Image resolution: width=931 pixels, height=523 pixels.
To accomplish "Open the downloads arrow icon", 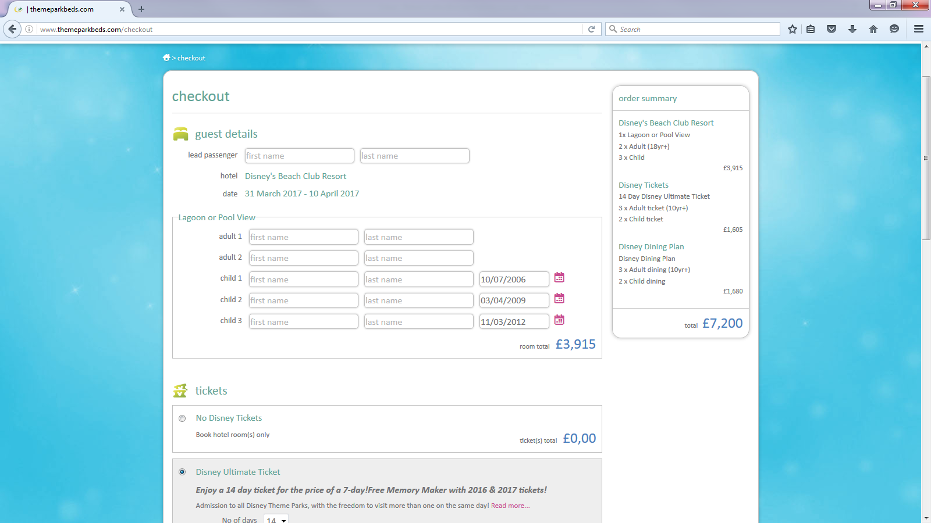I will [x=852, y=29].
